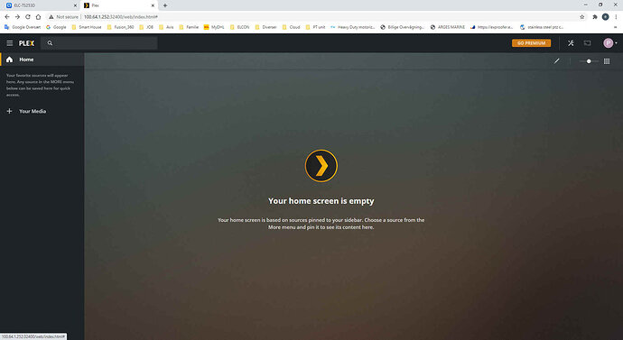Go back in the browser

[x=7, y=16]
